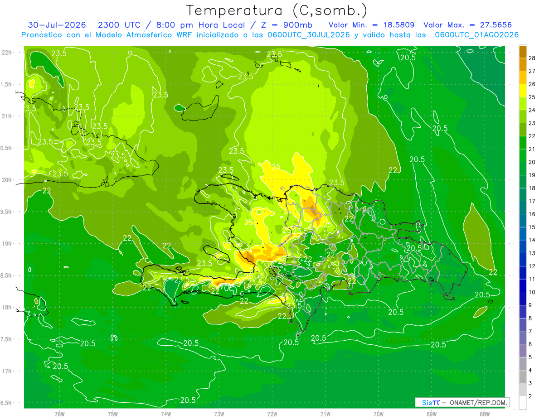Click the color scale value 16
The image size is (544, 420).
(x=532, y=214)
